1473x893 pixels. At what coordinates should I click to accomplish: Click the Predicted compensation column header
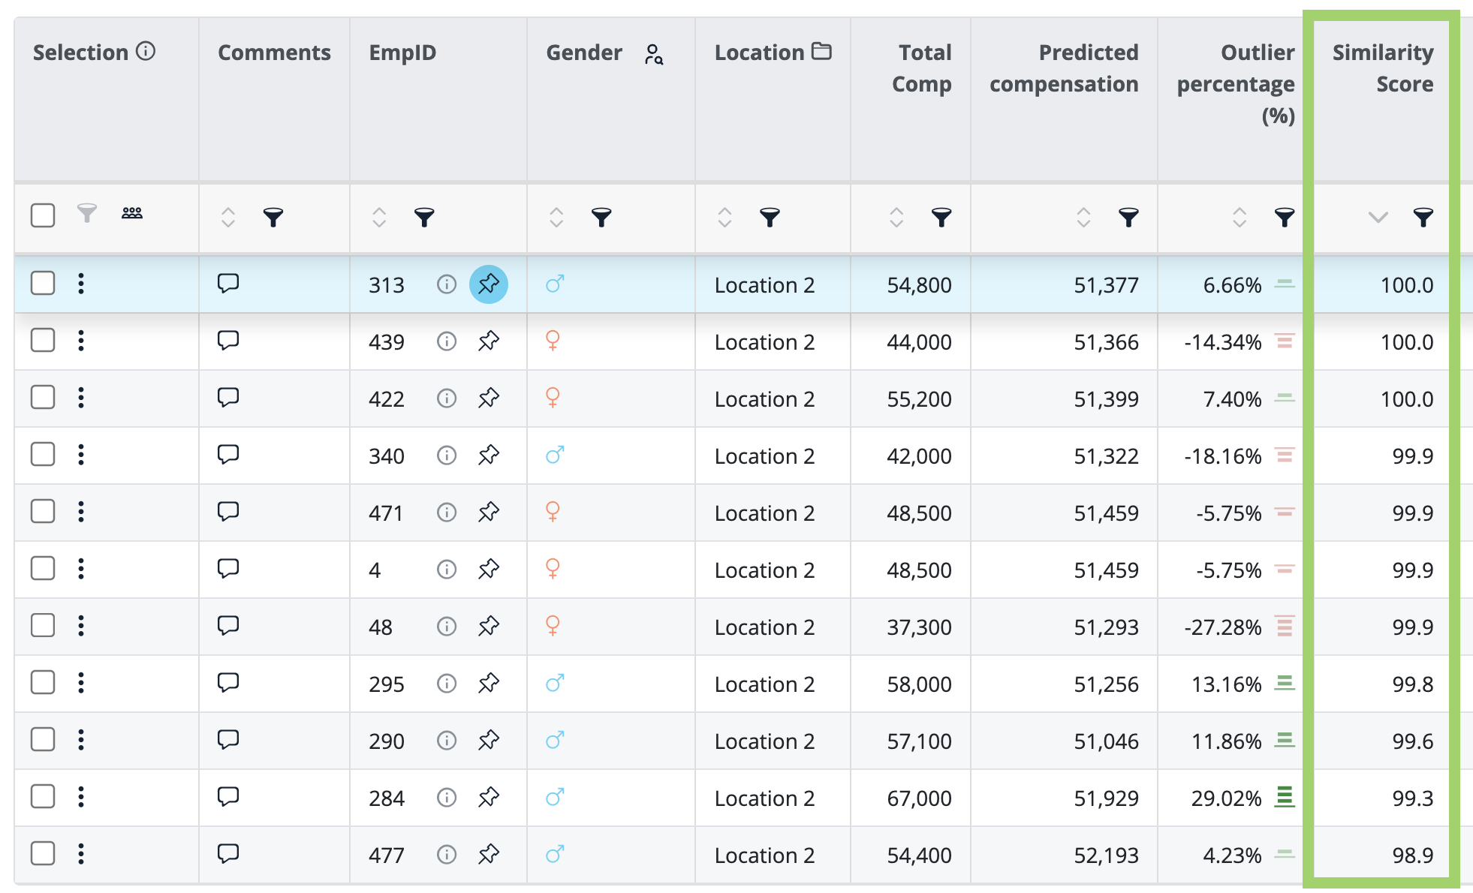(x=1063, y=68)
